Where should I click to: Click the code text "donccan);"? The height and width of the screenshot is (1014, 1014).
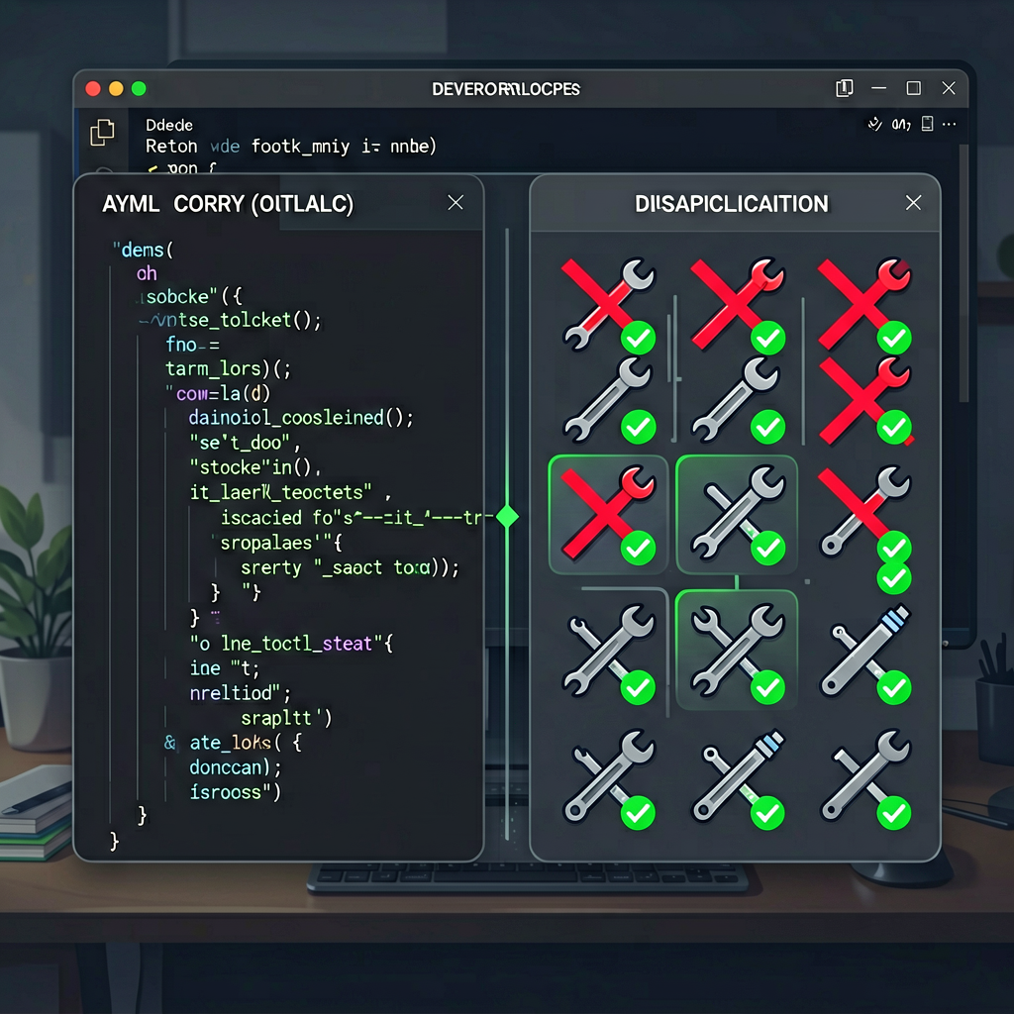click(236, 767)
